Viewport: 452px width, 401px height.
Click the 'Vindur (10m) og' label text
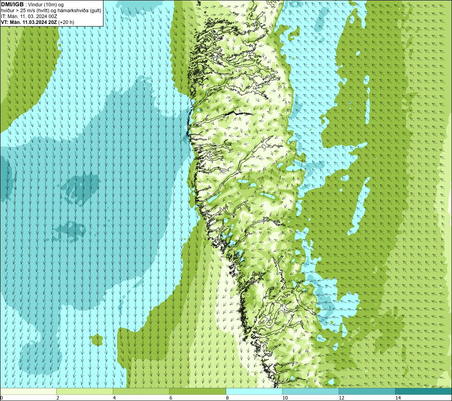46,5
